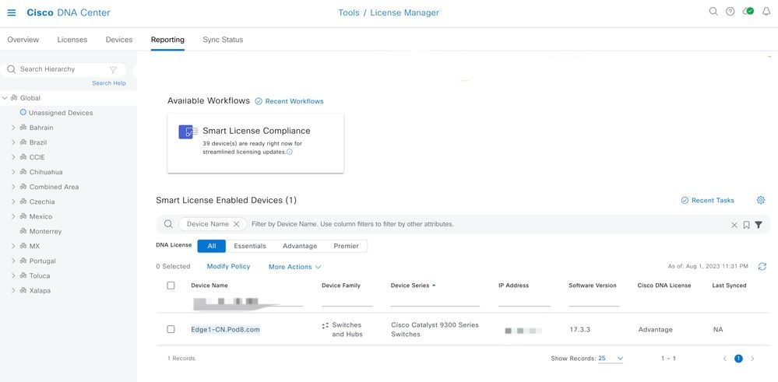
Task: Clear the filter bar with X icon
Action: 734,225
